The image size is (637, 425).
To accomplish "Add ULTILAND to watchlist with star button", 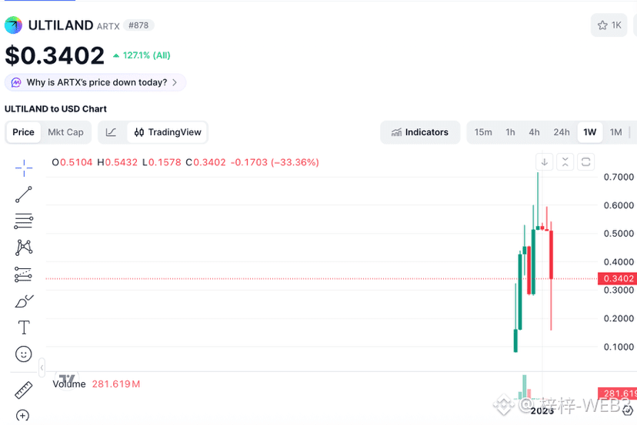I will 609,25.
